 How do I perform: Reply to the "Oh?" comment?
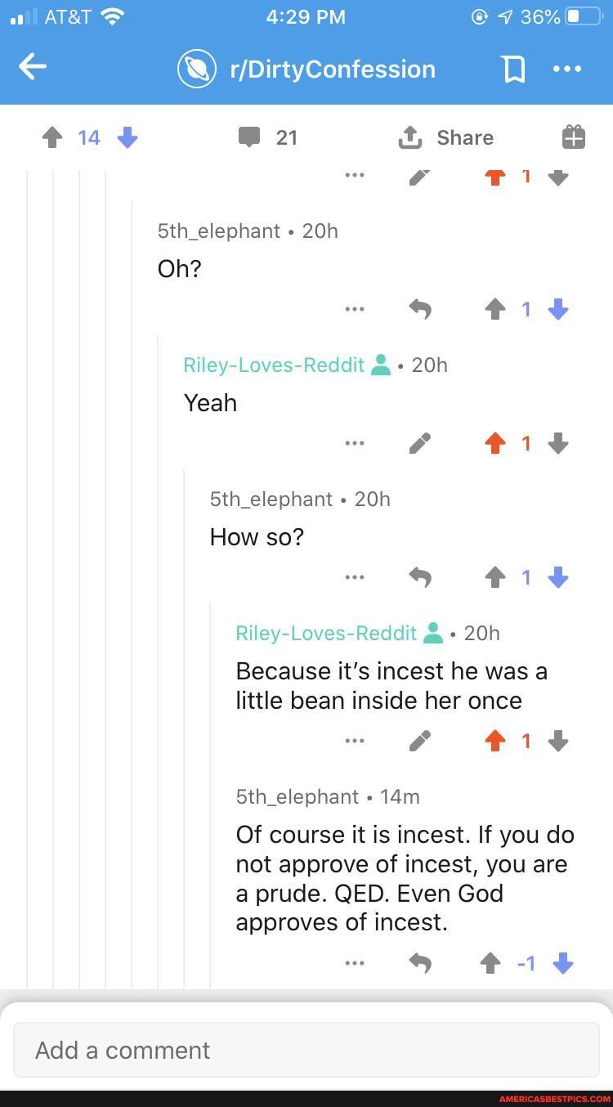pos(420,309)
